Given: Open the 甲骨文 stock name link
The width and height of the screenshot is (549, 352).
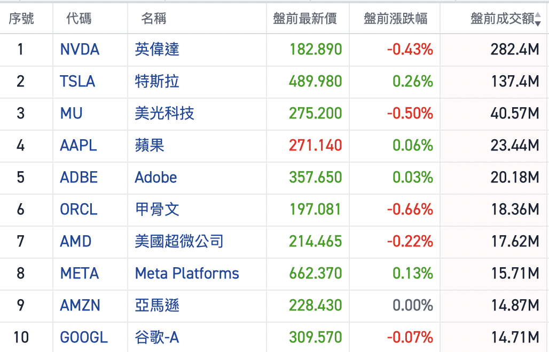Looking at the screenshot, I should coord(157,210).
